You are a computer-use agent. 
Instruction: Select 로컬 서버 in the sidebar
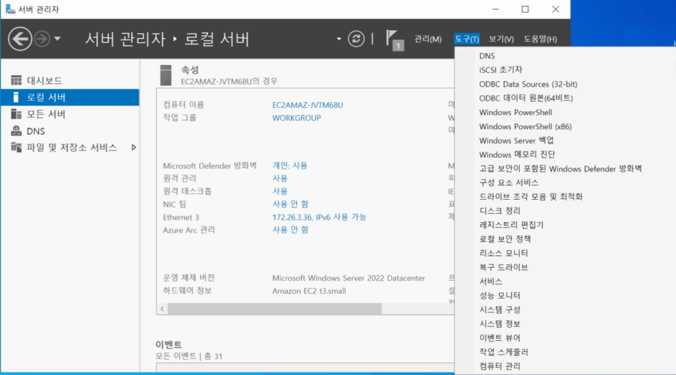click(70, 98)
